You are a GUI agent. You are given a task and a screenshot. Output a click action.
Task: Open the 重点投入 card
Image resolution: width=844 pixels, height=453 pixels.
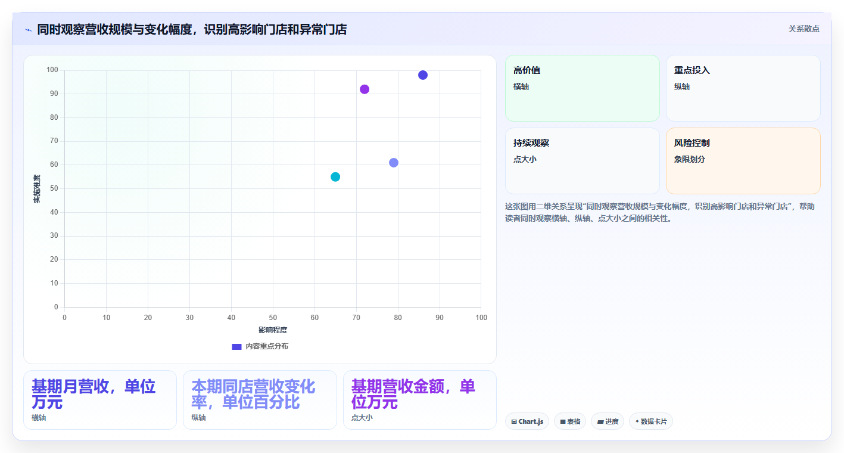pos(743,88)
